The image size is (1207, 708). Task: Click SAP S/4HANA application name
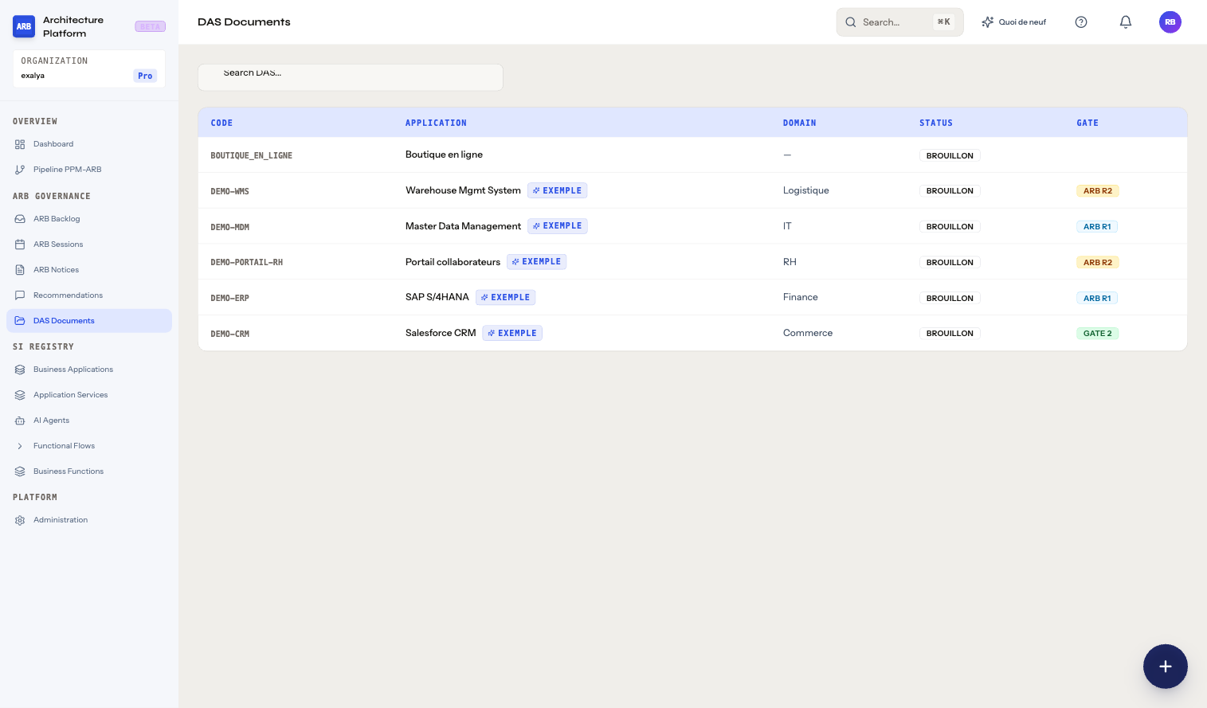point(437,297)
